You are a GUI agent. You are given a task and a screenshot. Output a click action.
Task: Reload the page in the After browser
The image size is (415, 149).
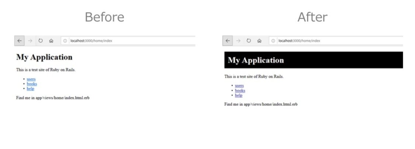[249, 41]
